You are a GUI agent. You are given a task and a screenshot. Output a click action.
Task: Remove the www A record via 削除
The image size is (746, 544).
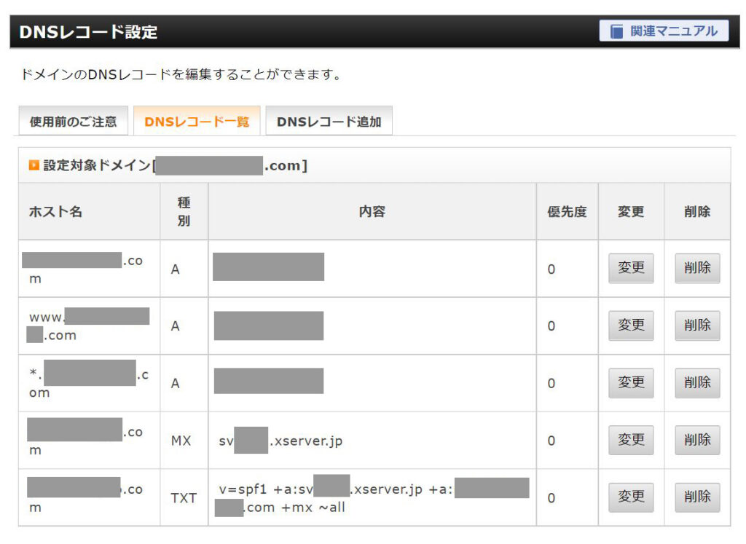696,326
